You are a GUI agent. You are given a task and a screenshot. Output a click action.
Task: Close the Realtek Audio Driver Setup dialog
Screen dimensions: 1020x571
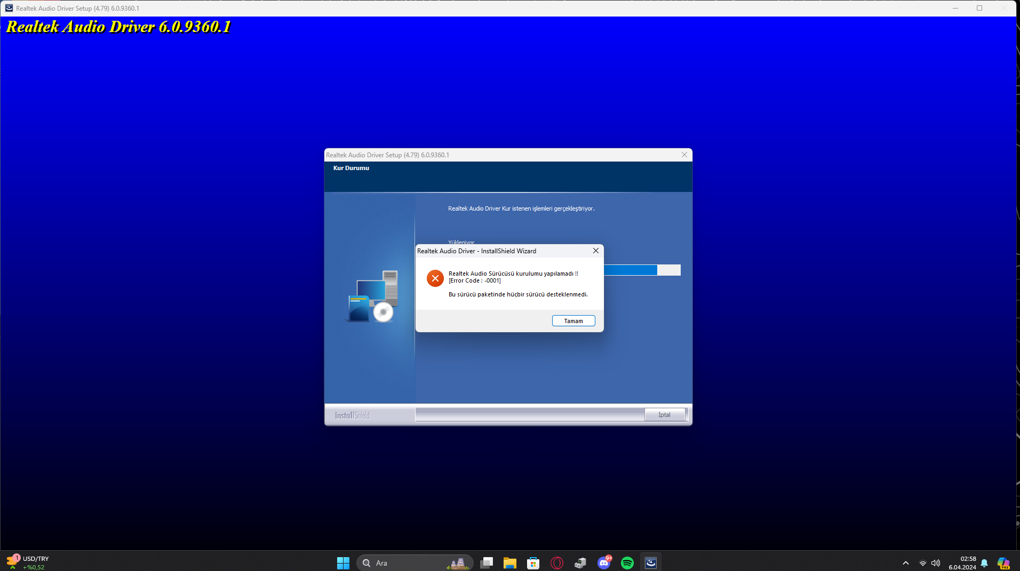point(684,155)
